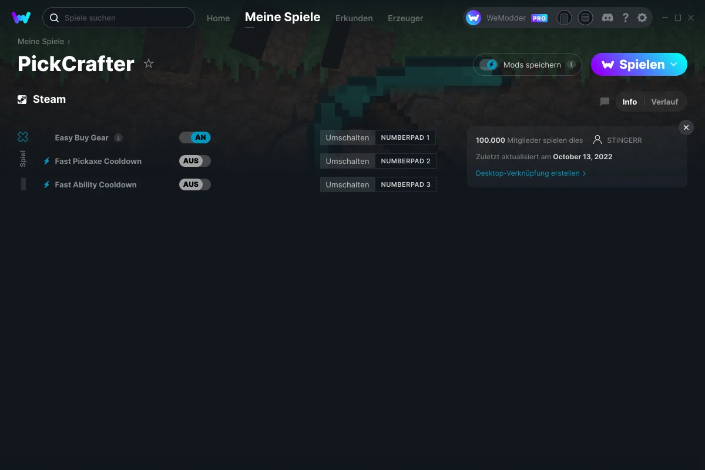The height and width of the screenshot is (470, 705).
Task: Click the October 13, 2022 date
Action: pos(583,157)
